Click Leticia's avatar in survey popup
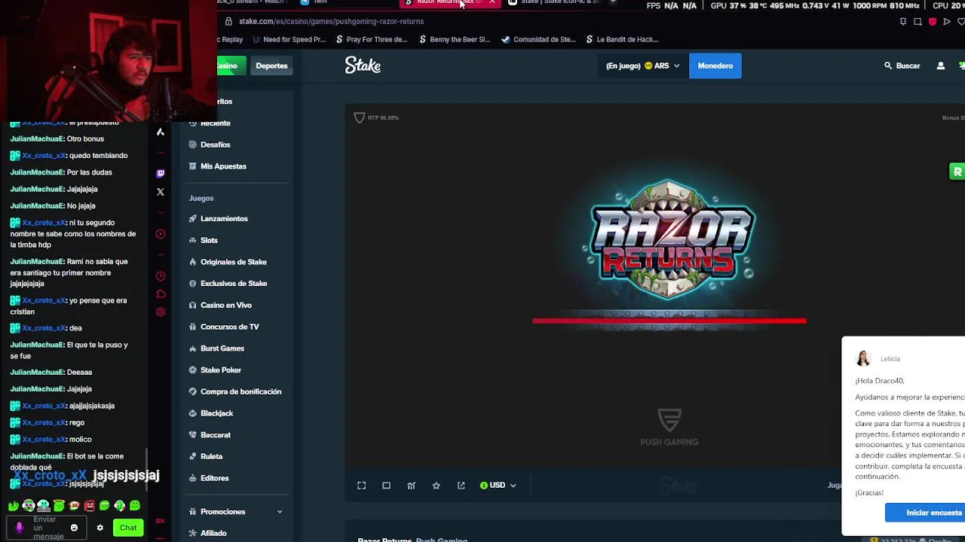 click(x=863, y=358)
